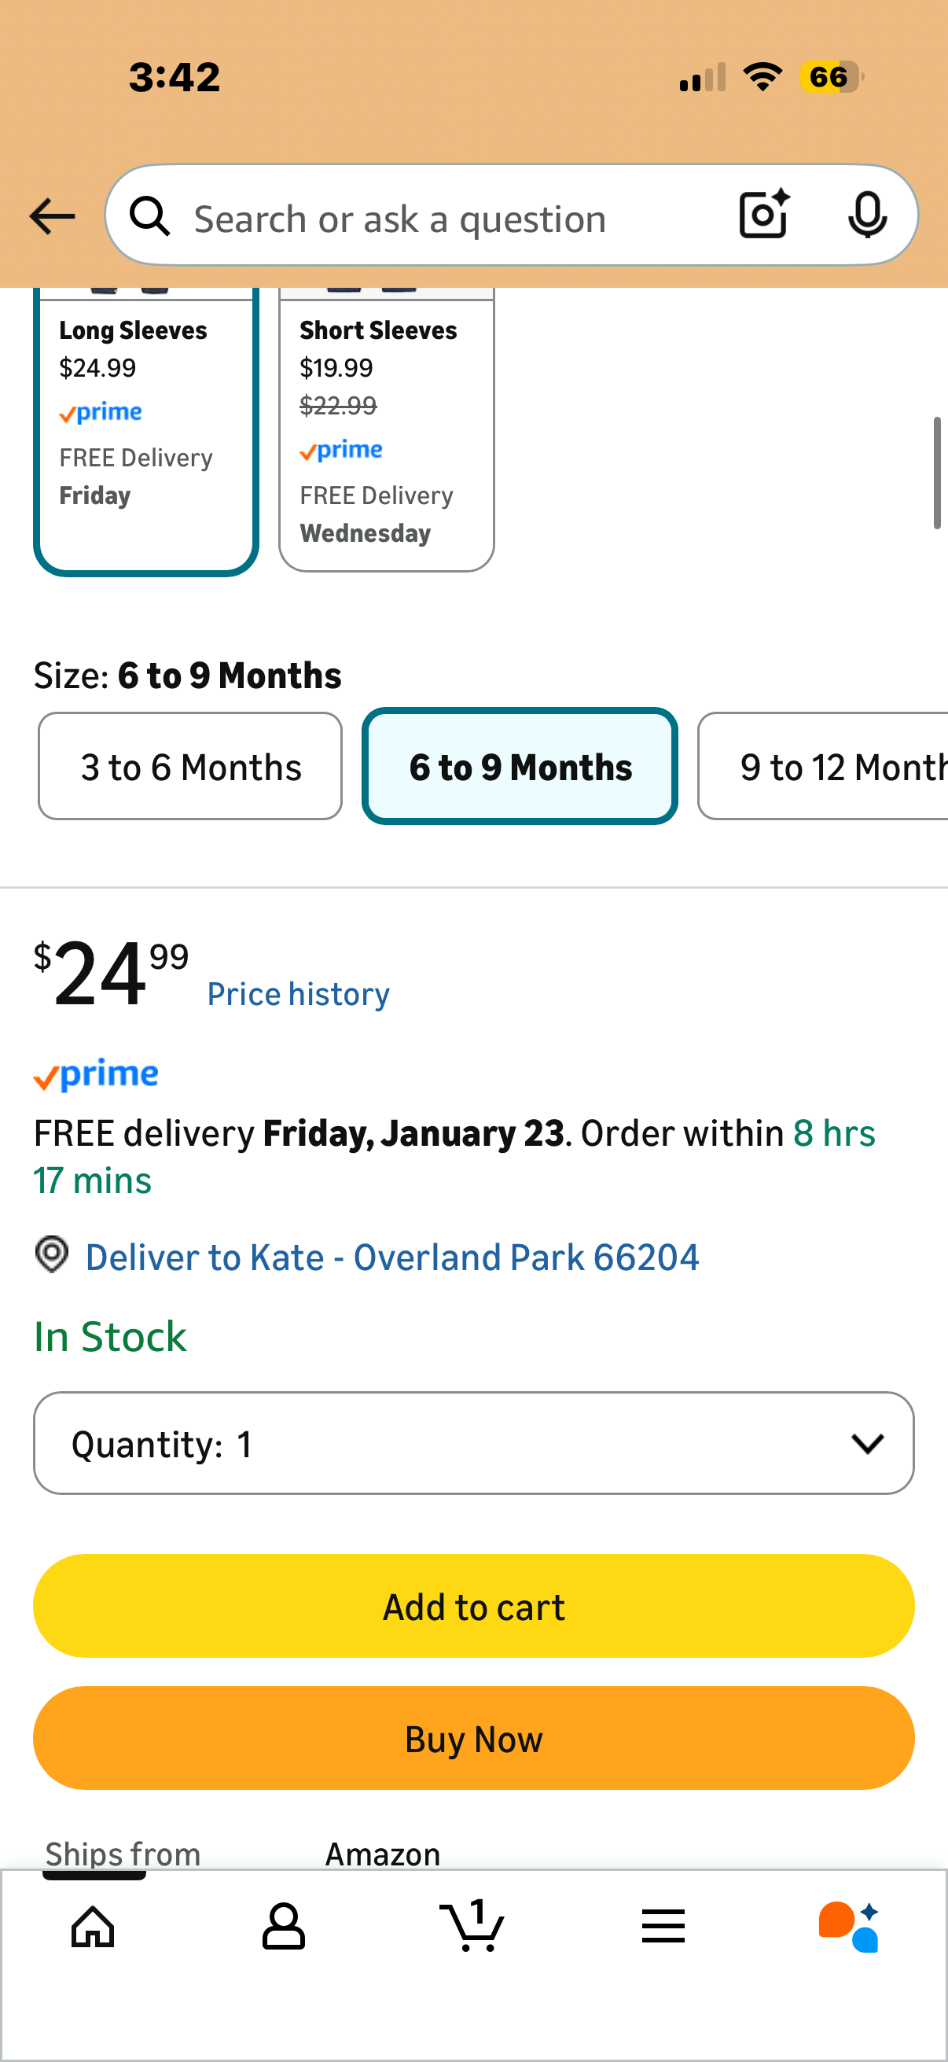Go to Home tab in bottom bar
This screenshot has height=2062, width=948.
(x=93, y=1926)
